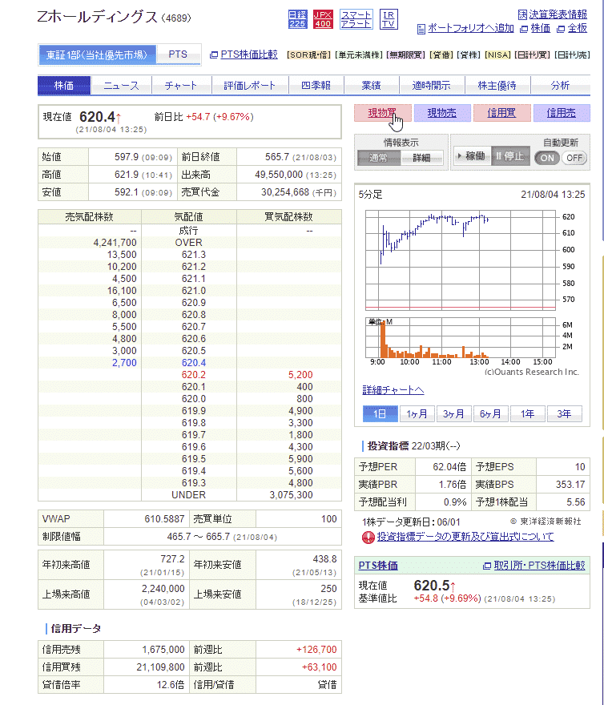Image resolution: width=604 pixels, height=705 pixels.
Task: Set information display to 通常
Action: point(378,158)
